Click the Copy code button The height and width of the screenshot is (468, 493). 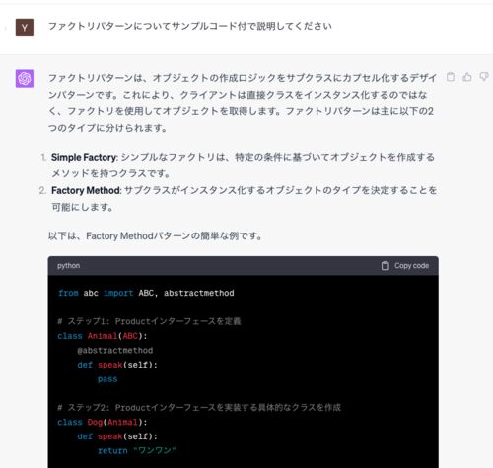[x=405, y=266]
